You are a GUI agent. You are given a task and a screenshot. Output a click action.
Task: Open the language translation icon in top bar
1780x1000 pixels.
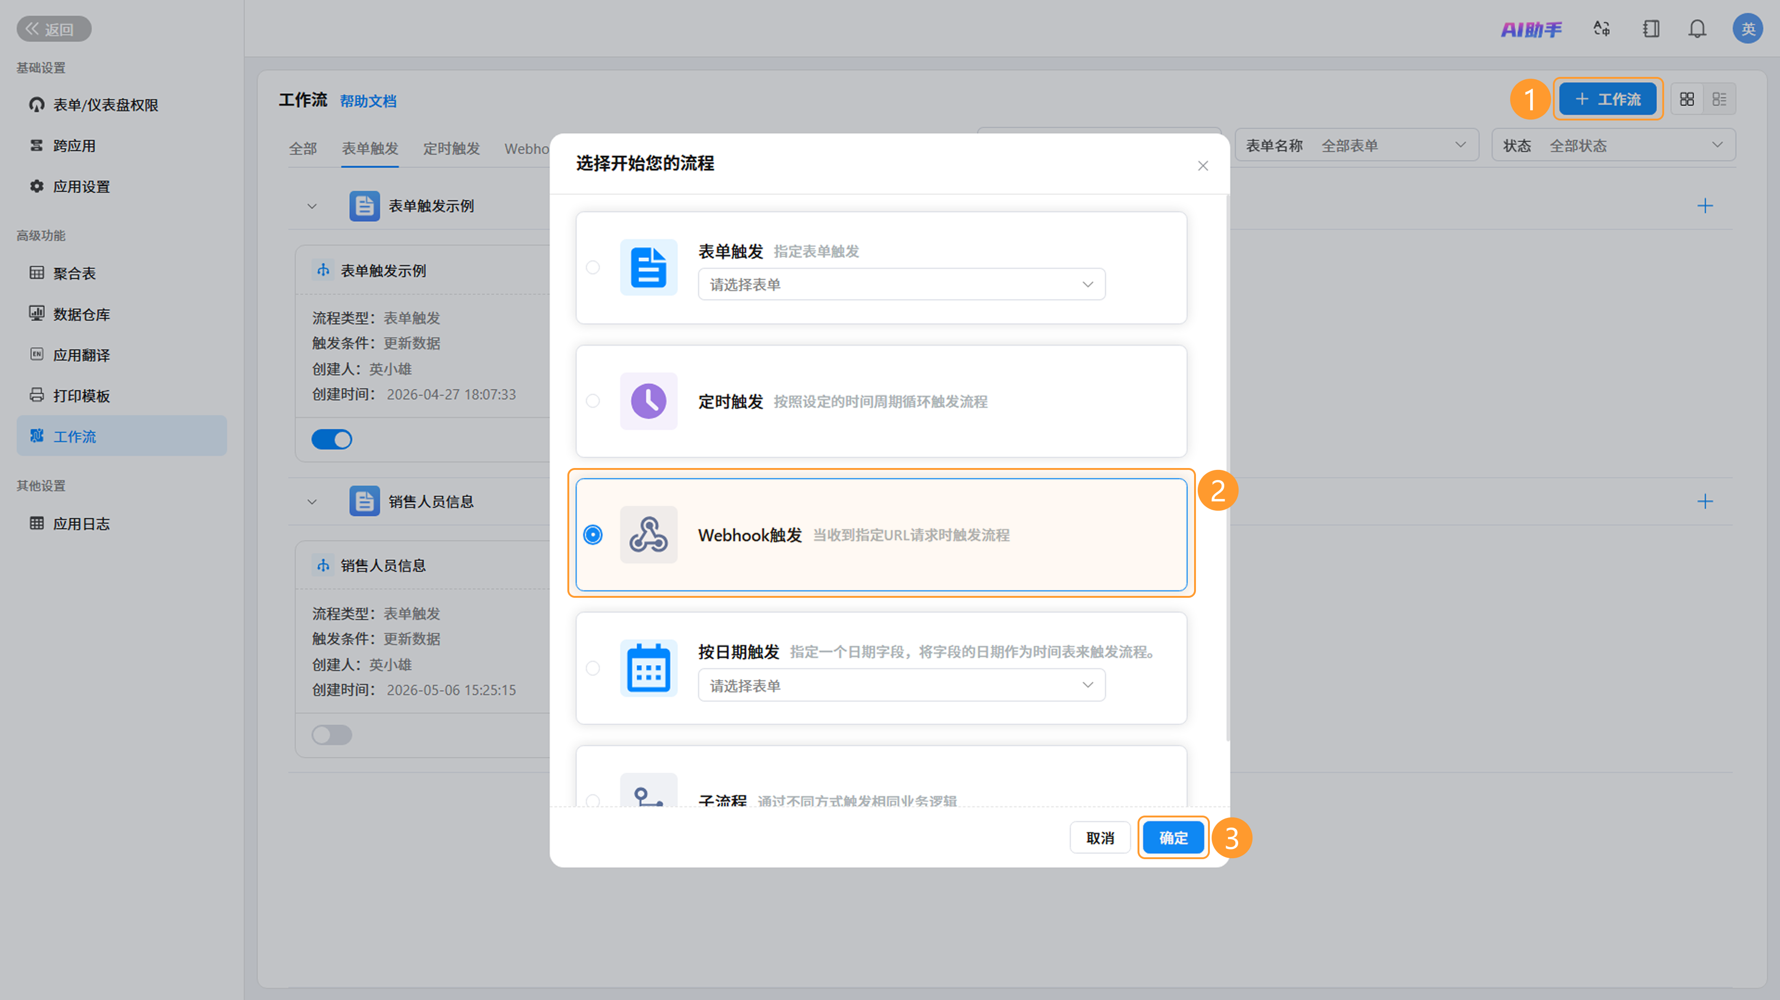coord(1602,29)
